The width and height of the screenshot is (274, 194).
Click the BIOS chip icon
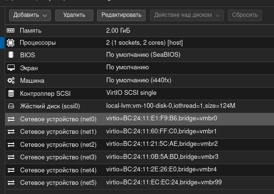(11, 55)
